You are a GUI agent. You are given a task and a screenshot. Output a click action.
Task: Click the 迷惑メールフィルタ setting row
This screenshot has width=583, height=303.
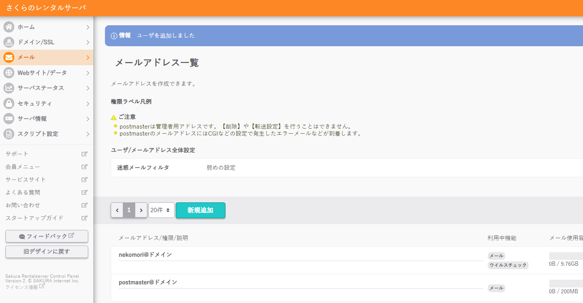(x=347, y=168)
